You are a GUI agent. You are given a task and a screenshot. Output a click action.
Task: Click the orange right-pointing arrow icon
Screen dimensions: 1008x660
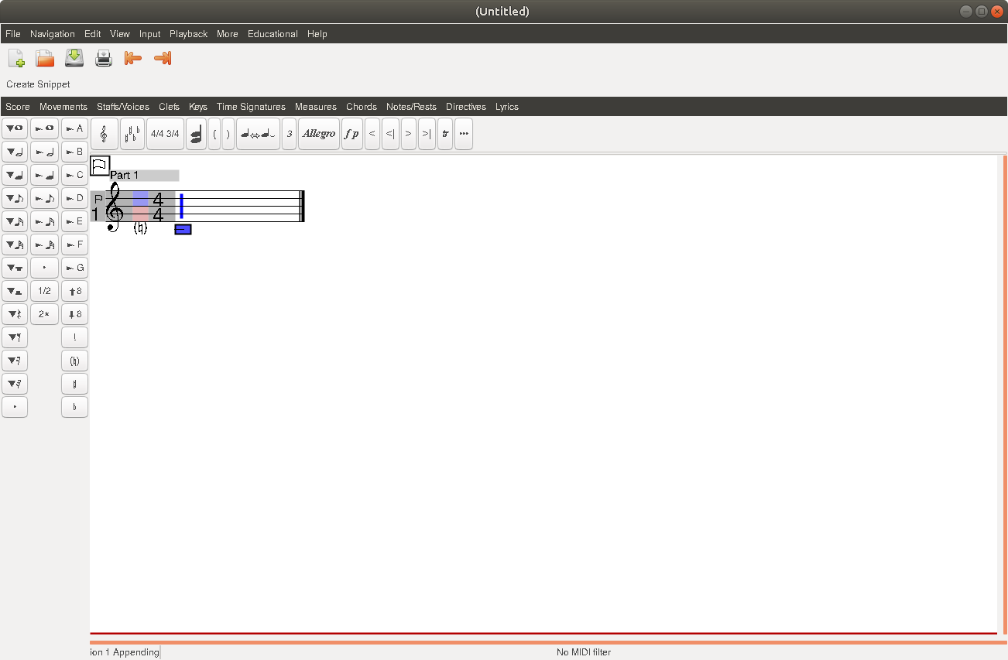coord(163,58)
